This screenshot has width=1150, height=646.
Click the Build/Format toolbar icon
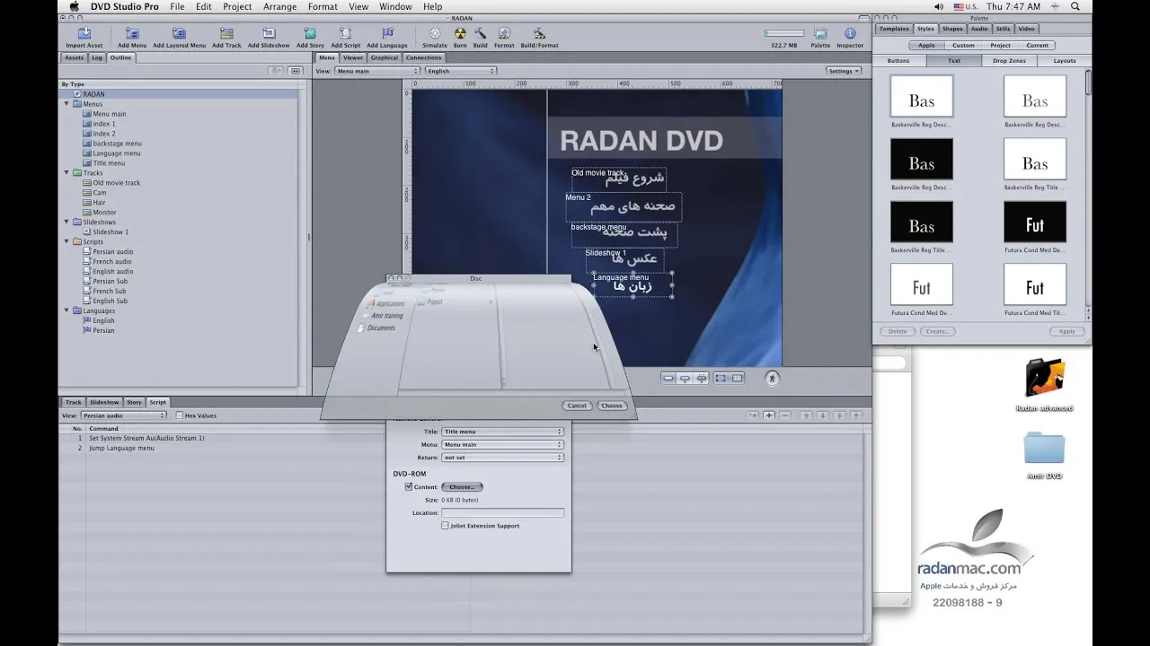coord(539,34)
